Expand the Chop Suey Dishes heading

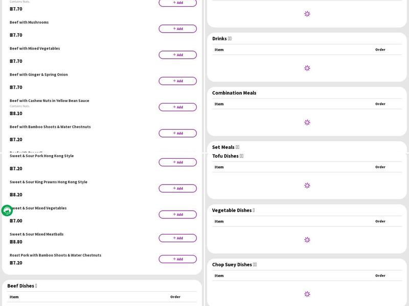234,265
